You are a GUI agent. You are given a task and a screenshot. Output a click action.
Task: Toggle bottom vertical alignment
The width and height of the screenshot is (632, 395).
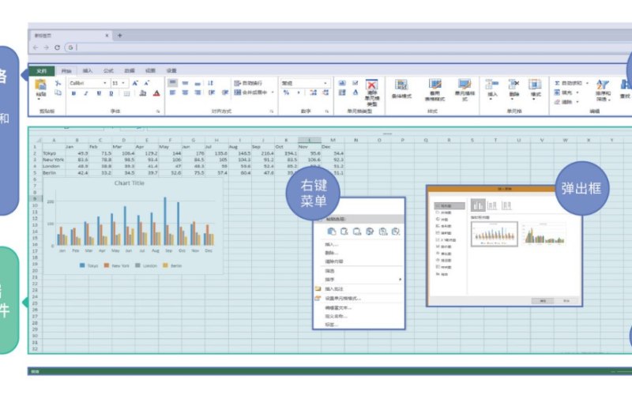tap(197, 84)
